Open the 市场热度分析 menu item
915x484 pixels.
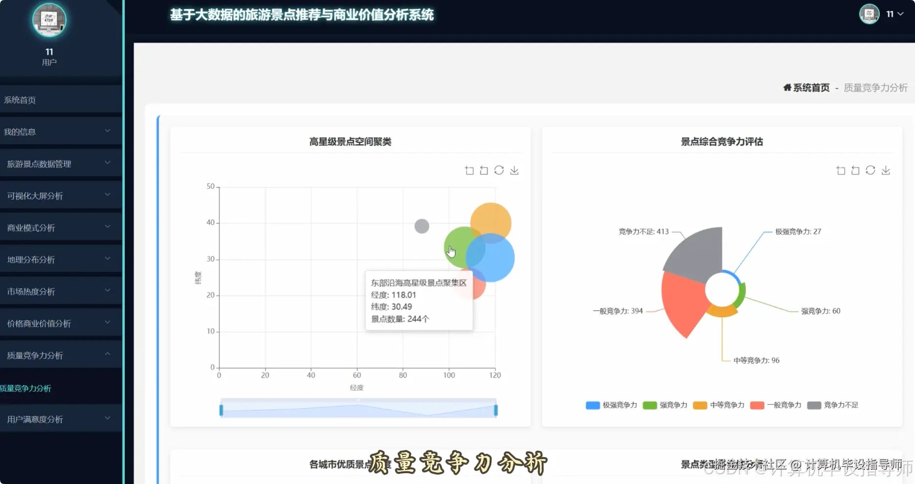(55, 291)
